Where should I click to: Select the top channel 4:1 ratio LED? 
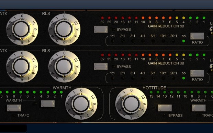coord(143,41)
